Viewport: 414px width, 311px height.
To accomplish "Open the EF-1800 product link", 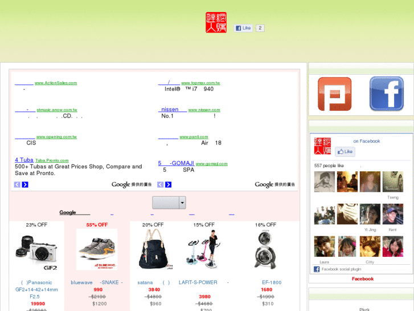I will [x=272, y=282].
